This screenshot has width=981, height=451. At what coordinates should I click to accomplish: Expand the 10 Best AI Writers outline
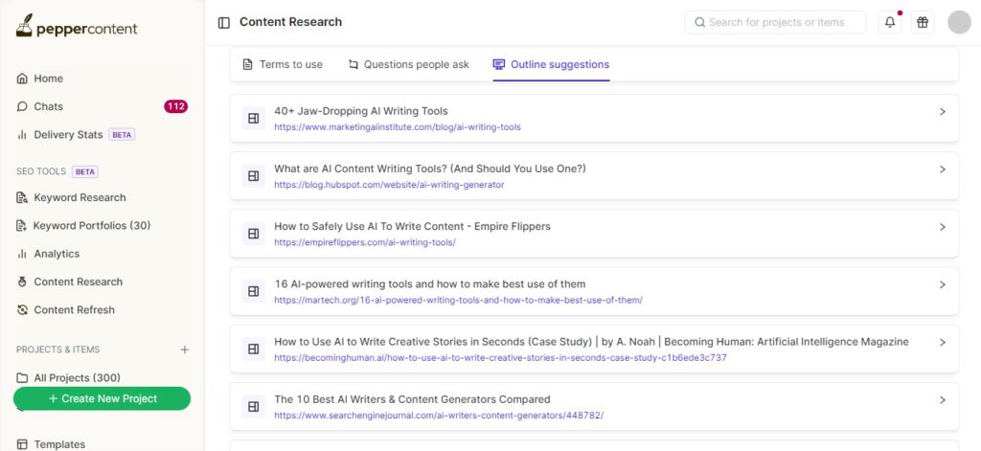pyautogui.click(x=942, y=399)
